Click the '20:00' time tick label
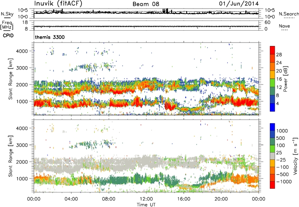 tap(221, 199)
